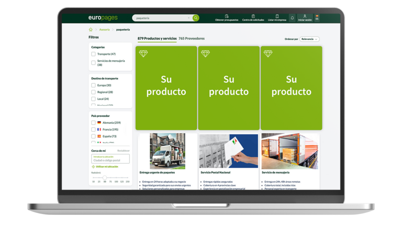Click the Ciudad o código postal field

[x=110, y=160]
